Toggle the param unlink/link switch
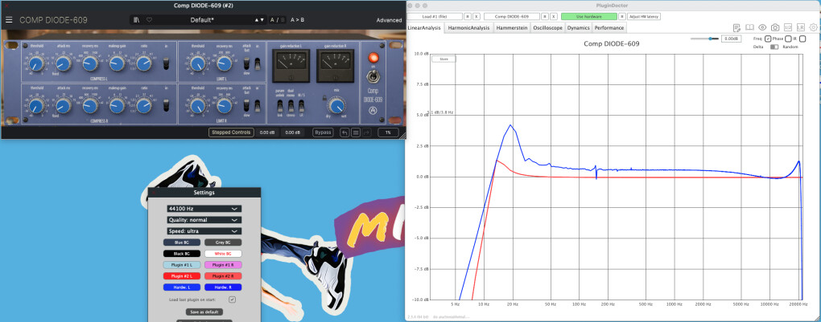821x322 pixels. (280, 106)
